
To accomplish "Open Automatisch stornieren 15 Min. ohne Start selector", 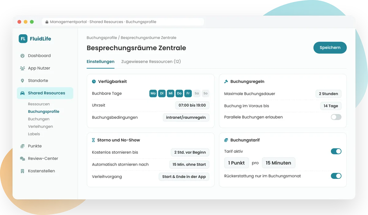I will click(x=189, y=164).
